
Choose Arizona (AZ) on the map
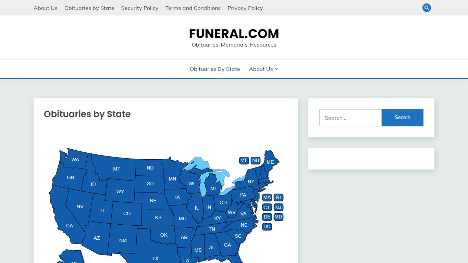(x=97, y=238)
